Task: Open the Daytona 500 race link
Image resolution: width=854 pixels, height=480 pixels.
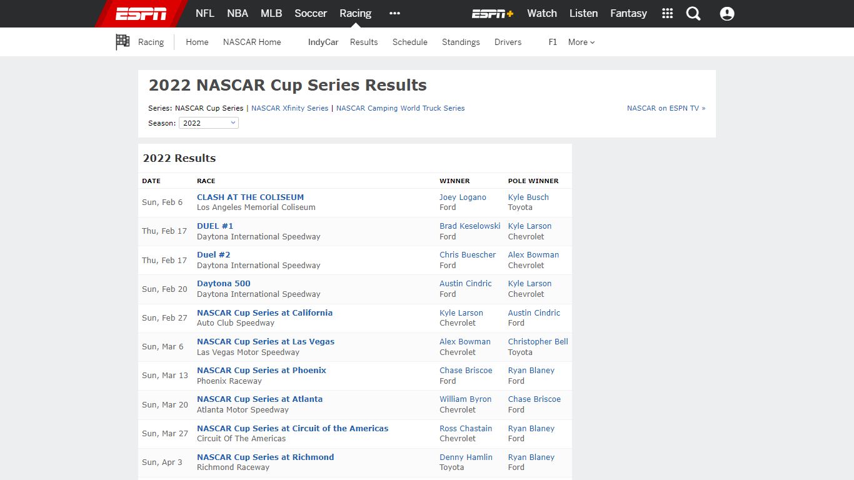Action: (x=224, y=283)
